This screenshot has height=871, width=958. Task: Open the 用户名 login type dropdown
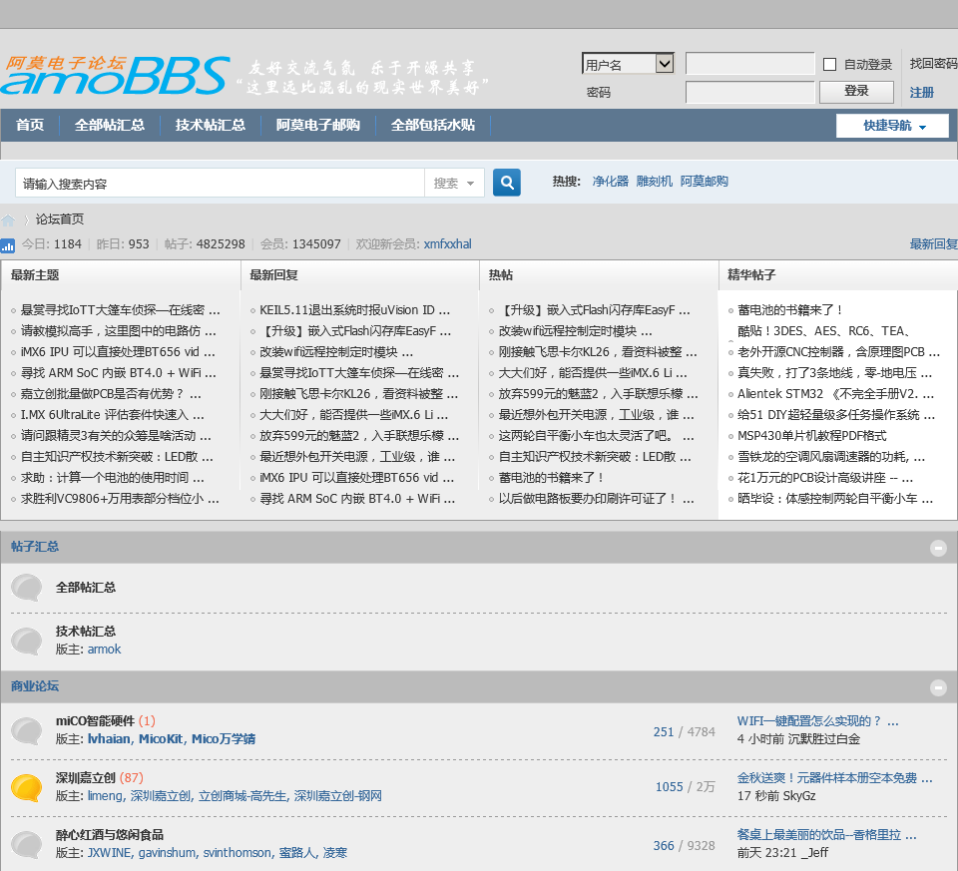tap(628, 64)
